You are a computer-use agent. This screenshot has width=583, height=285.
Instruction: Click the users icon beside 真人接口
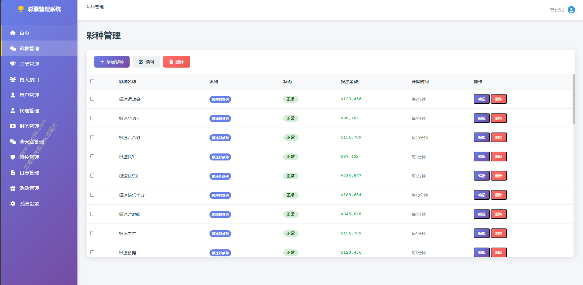tap(13, 79)
